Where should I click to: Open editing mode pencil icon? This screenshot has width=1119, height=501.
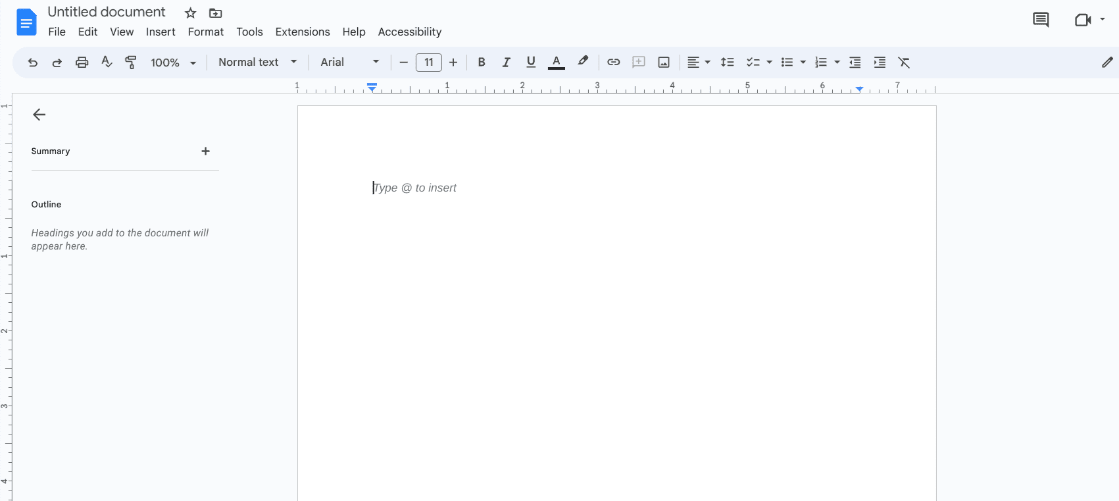tap(1107, 63)
